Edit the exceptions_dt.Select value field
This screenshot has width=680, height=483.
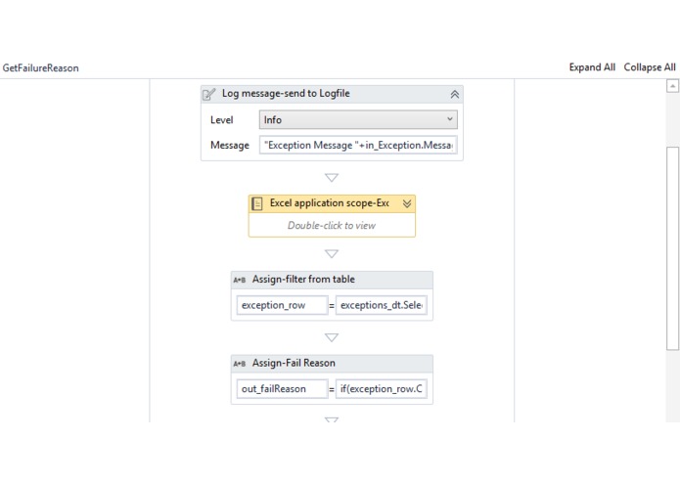(382, 305)
